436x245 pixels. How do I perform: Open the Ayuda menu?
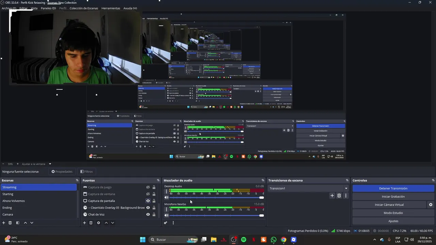pyautogui.click(x=130, y=8)
